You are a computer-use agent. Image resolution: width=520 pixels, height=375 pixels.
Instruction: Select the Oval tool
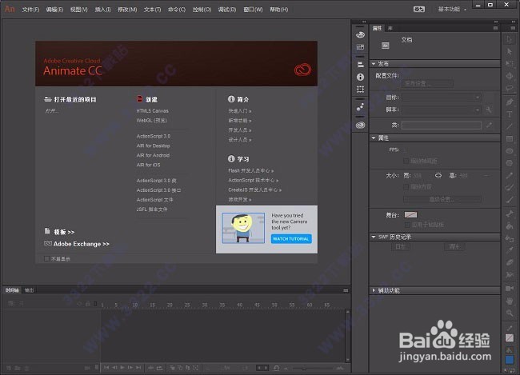(510, 151)
